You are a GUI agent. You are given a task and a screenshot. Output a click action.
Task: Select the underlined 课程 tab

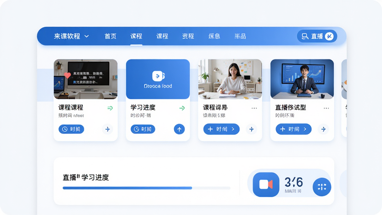136,36
